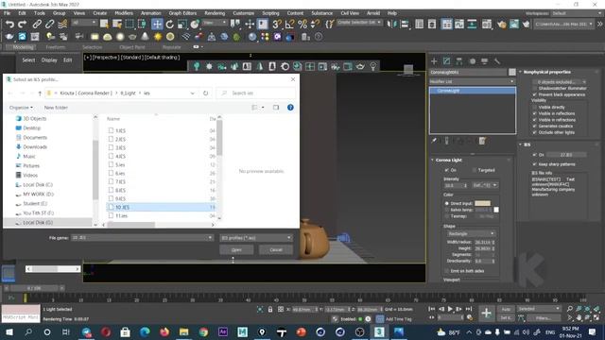Toggle Occlude other lights checkbox
This screenshot has width=605, height=340.
click(535, 132)
